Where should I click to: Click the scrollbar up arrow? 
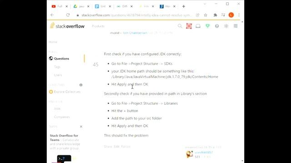click(242, 22)
